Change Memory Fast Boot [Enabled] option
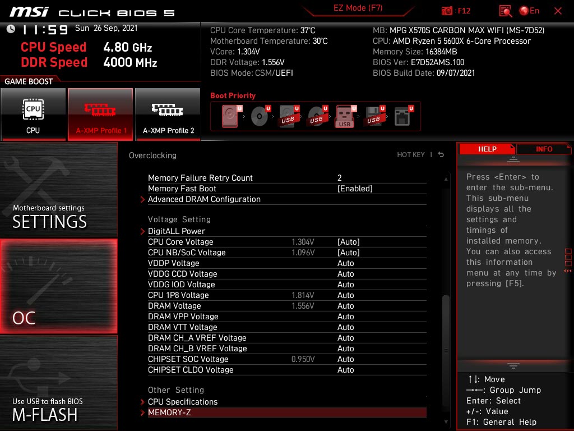 [355, 189]
